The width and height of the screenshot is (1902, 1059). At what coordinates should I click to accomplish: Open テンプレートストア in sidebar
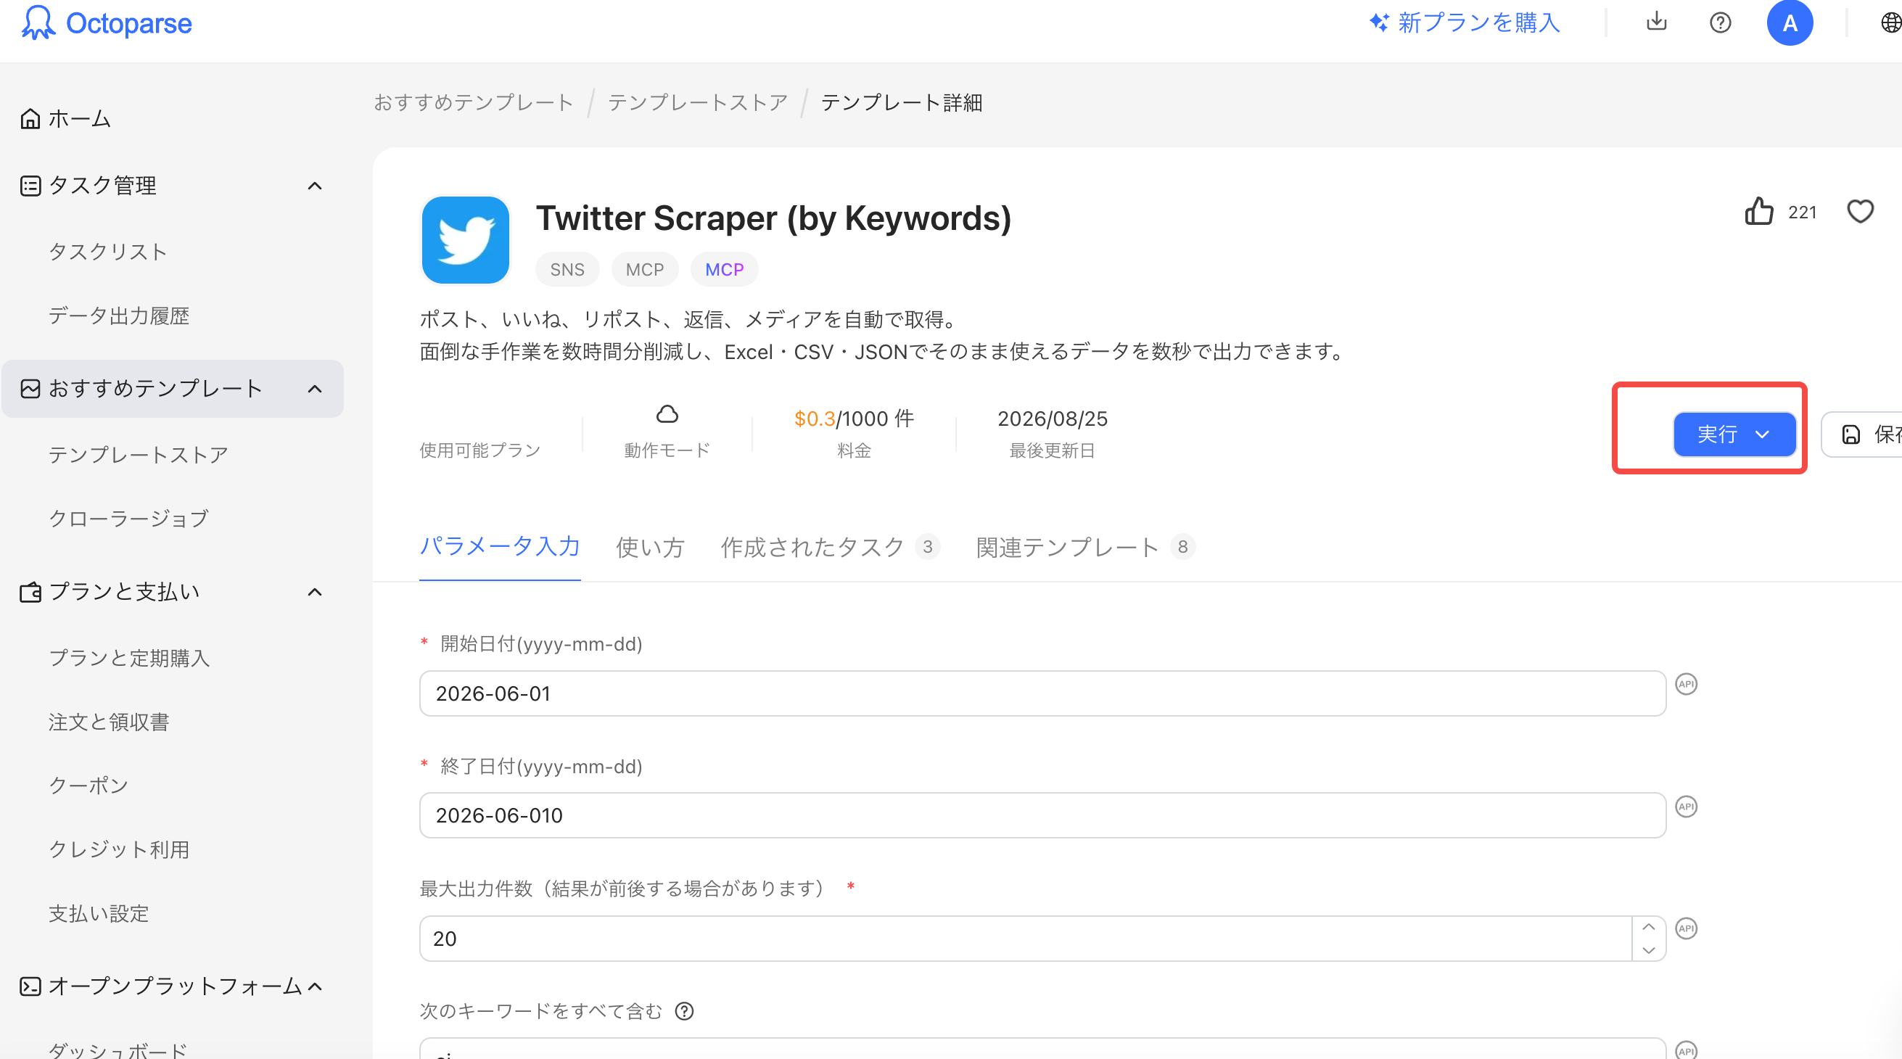coord(139,454)
